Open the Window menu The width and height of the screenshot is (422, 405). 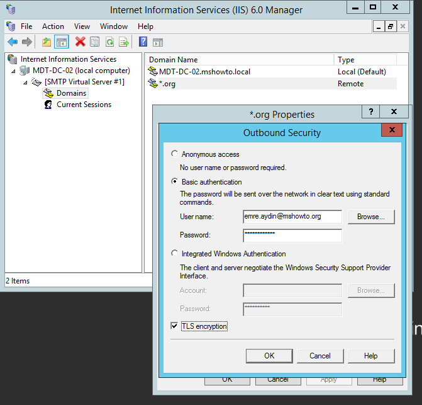point(114,26)
